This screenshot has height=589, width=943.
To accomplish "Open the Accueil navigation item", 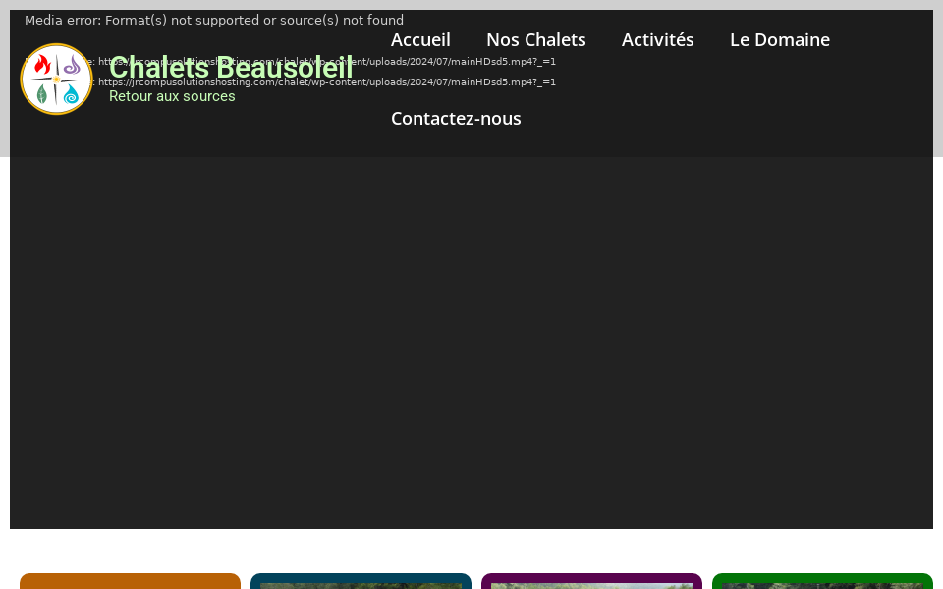I will pyautogui.click(x=420, y=39).
